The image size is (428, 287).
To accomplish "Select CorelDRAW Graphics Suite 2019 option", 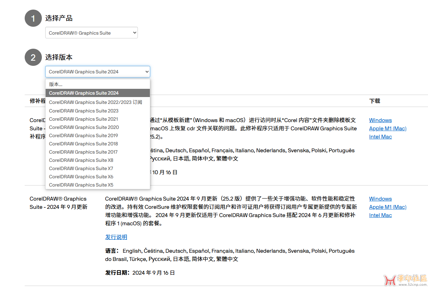I will coord(98,135).
